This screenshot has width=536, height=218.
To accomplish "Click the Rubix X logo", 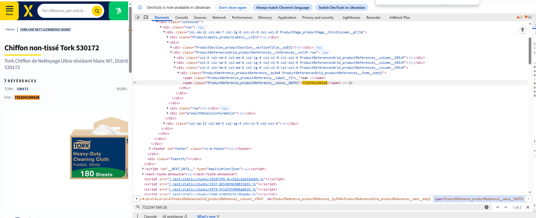I will coord(28,11).
